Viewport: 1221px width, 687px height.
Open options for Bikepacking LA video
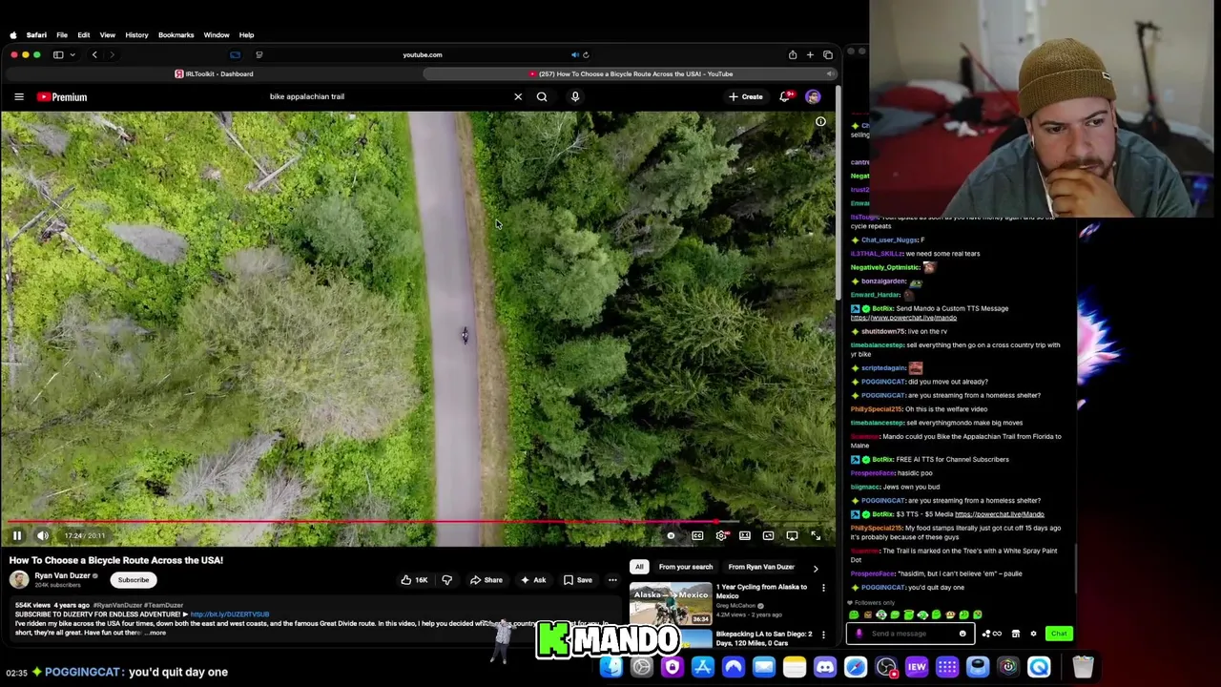pos(823,635)
